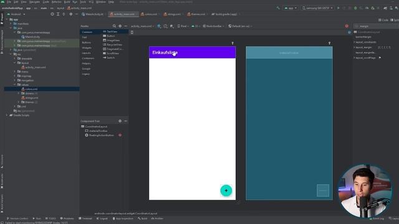399x224 pixels.
Task: Open the Logcat tool window
Action: pos(102,218)
